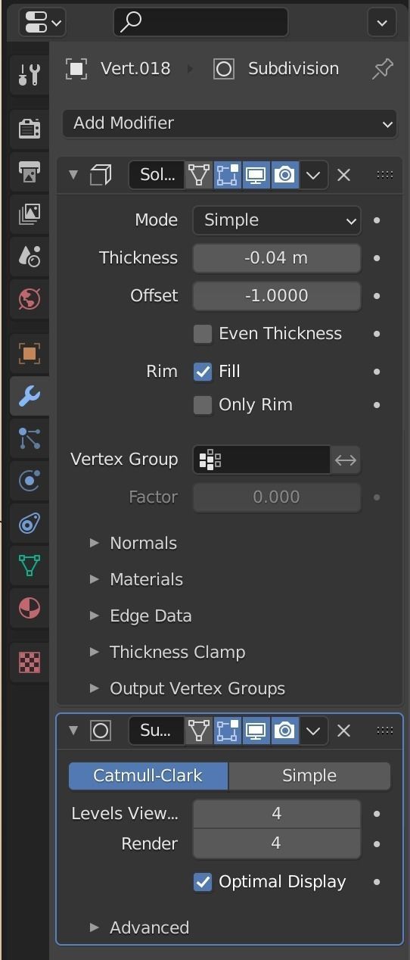Select the Catmull-Clark subdivision type
This screenshot has height=960, width=410.
click(148, 776)
